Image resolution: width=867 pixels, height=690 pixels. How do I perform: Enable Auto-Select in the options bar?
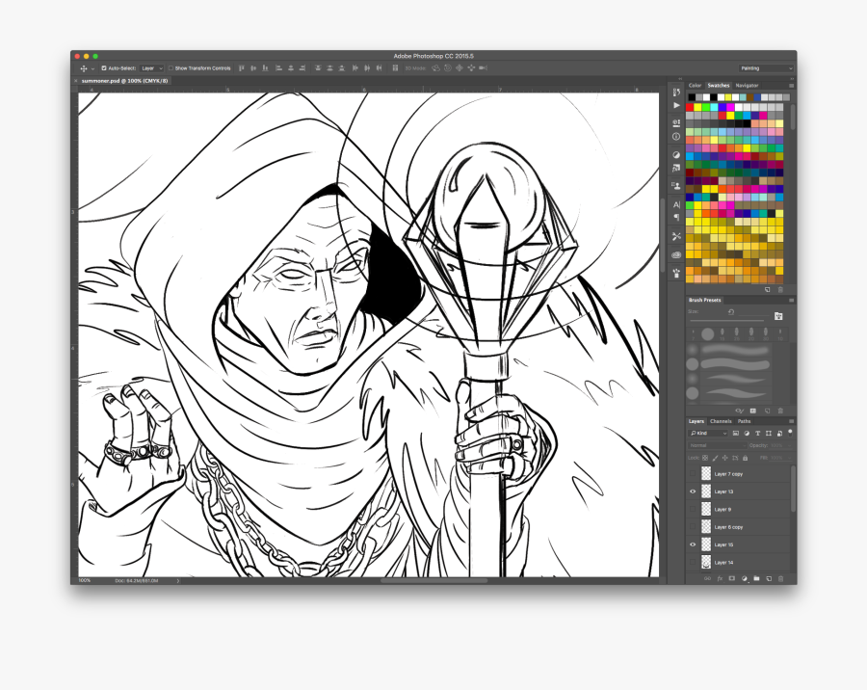point(104,67)
